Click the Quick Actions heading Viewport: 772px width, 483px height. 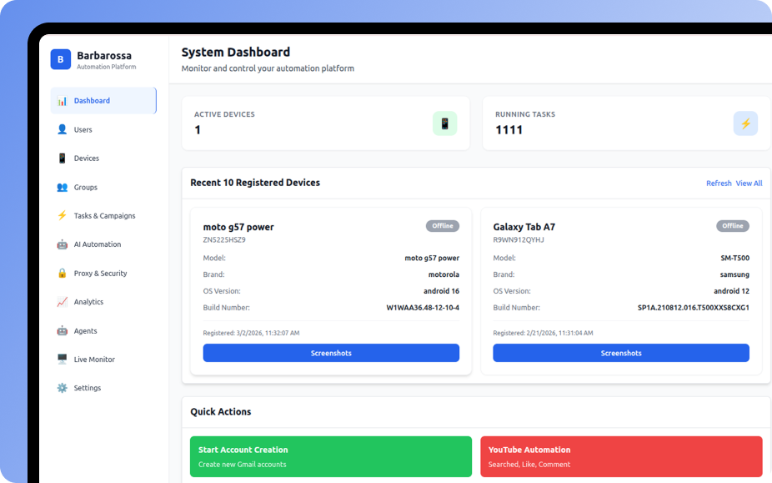(x=221, y=412)
